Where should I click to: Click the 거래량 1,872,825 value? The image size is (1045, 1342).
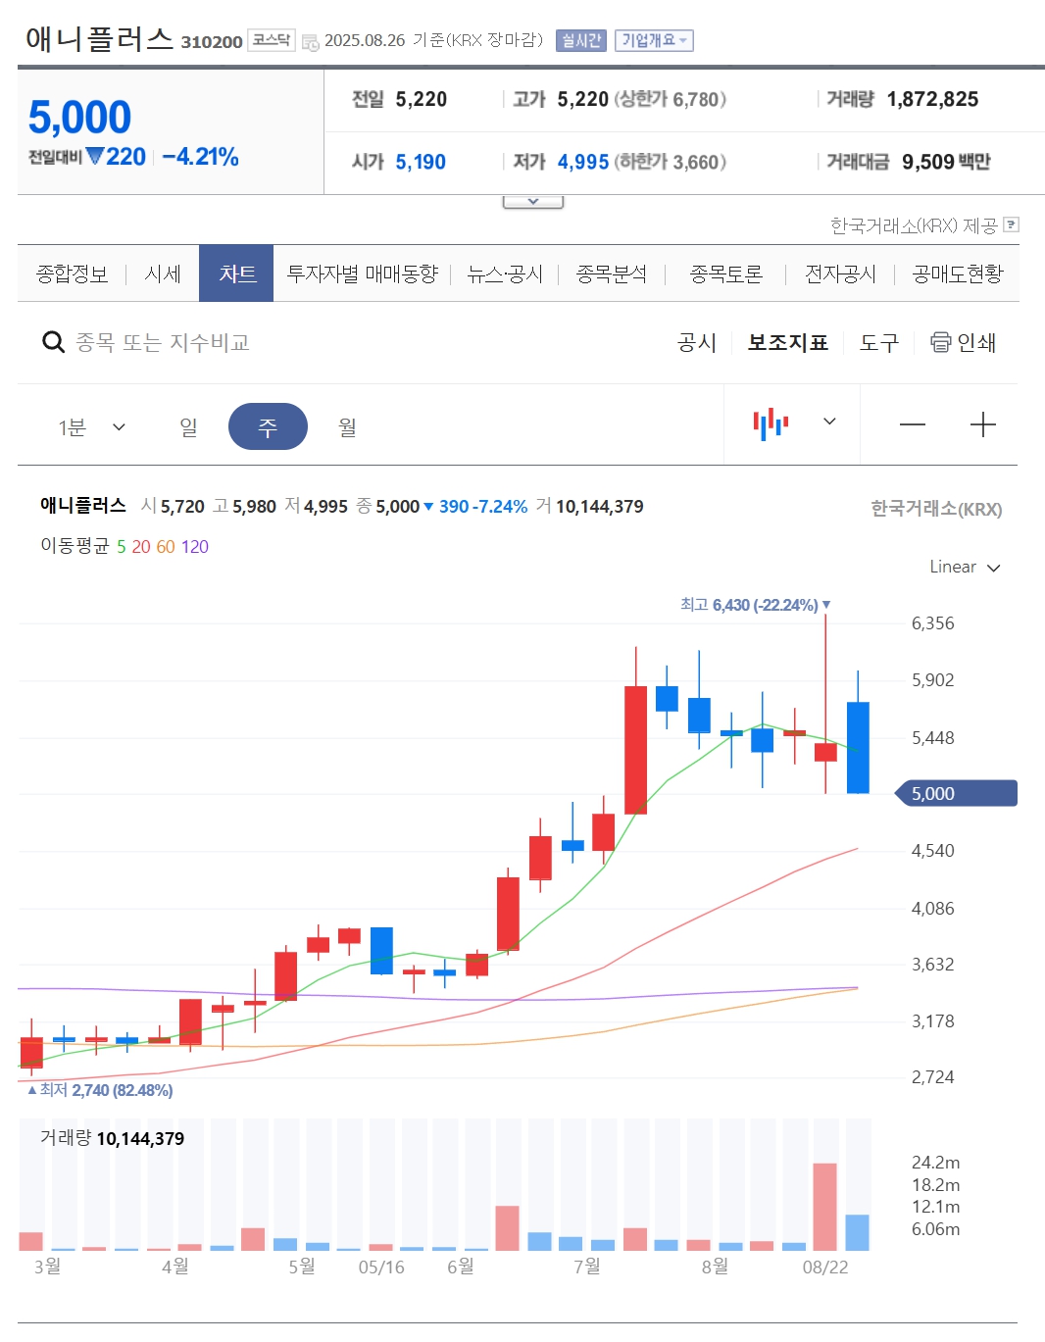[x=932, y=99]
